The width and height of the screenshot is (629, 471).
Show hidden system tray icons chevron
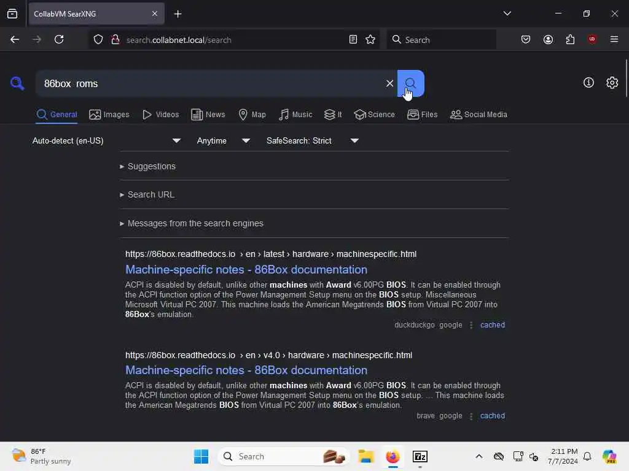[479, 456]
